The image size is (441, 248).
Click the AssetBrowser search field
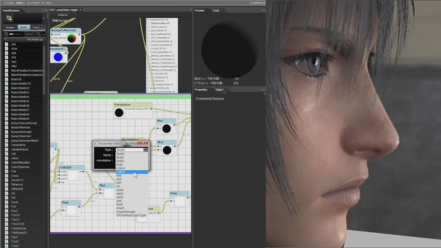click(x=30, y=34)
